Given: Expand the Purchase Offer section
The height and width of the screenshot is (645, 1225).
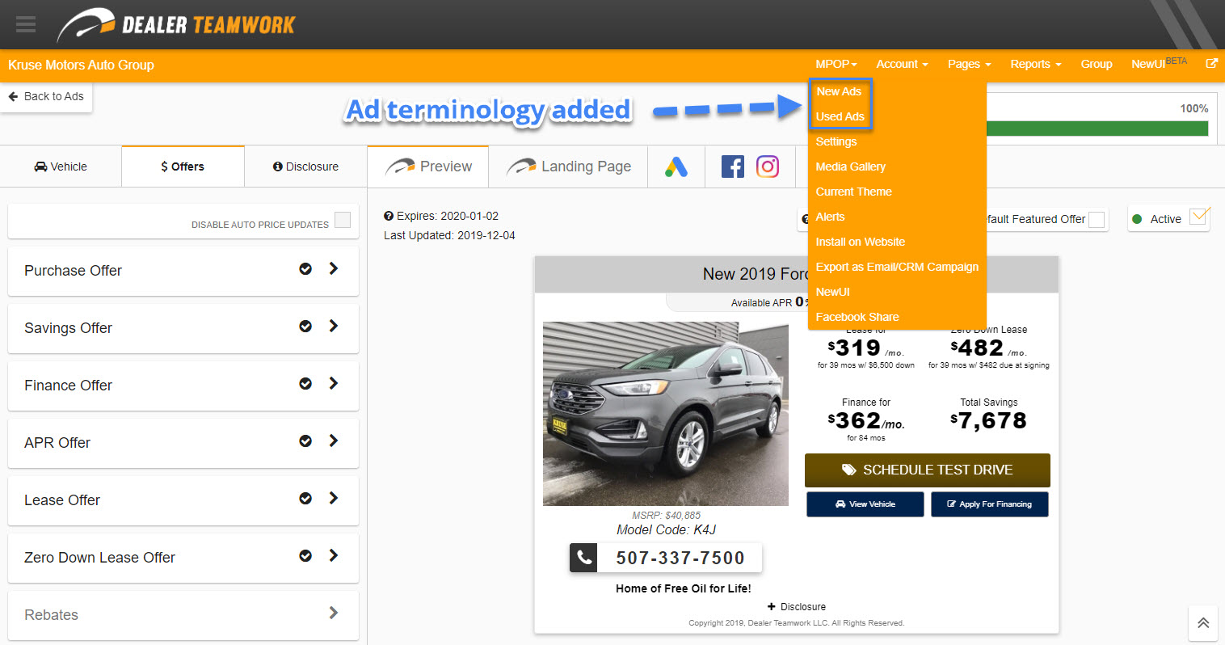Looking at the screenshot, I should click(333, 269).
